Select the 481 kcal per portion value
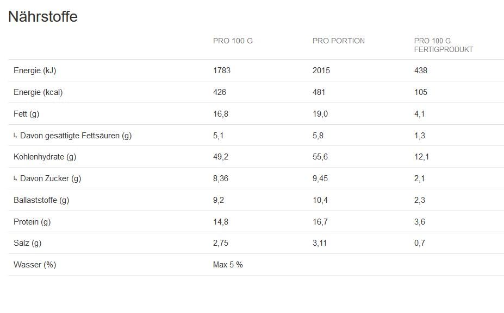Screen dimensions: 504x313 [x=319, y=92]
